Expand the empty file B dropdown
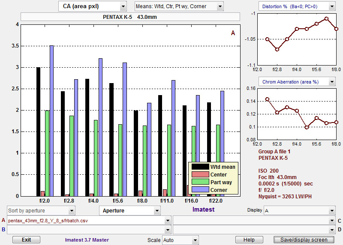Viewport: 343px width, 245px height. coord(89,230)
